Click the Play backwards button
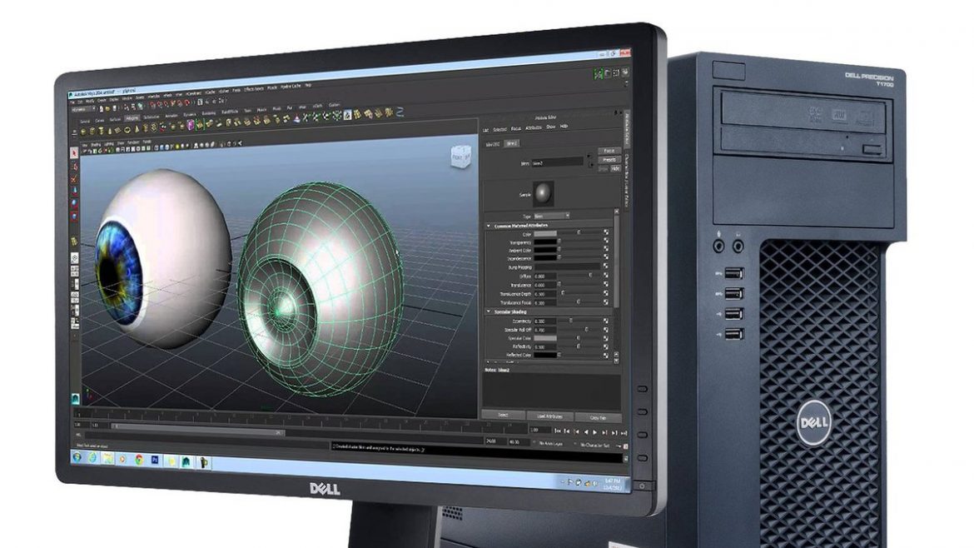This screenshot has width=974, height=548. [x=586, y=431]
